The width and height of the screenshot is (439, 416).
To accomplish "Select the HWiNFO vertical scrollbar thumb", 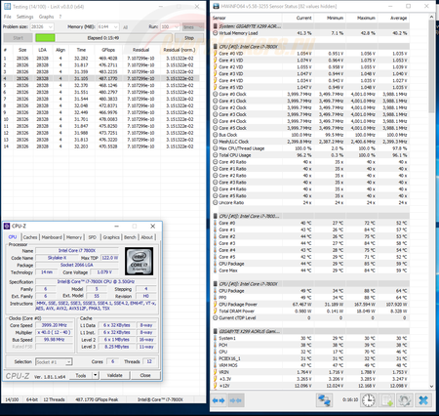I will pos(431,66).
